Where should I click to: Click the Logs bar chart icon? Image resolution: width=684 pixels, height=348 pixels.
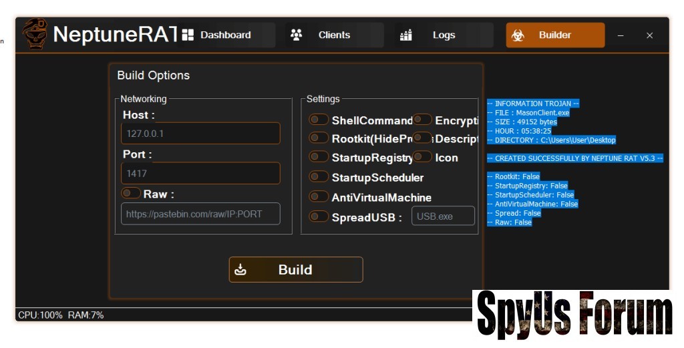(406, 35)
